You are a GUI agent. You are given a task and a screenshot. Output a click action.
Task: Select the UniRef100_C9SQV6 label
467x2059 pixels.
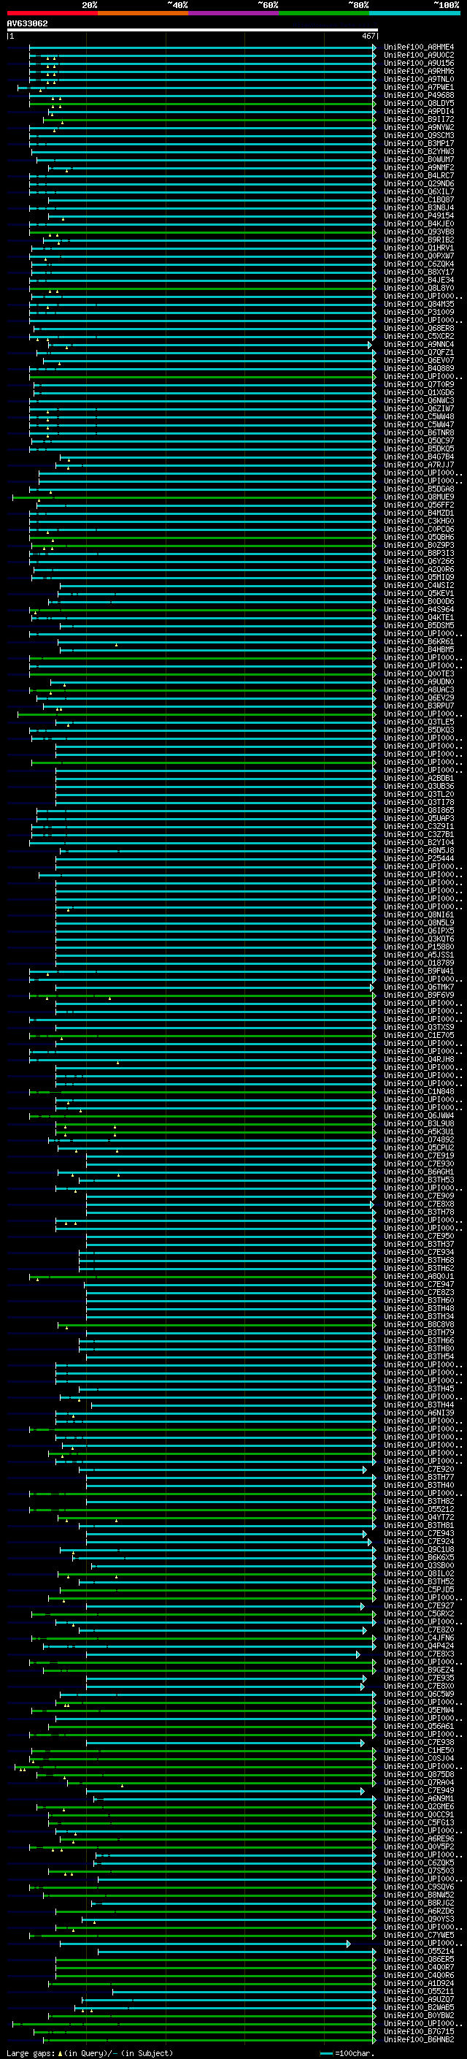pos(419,1887)
